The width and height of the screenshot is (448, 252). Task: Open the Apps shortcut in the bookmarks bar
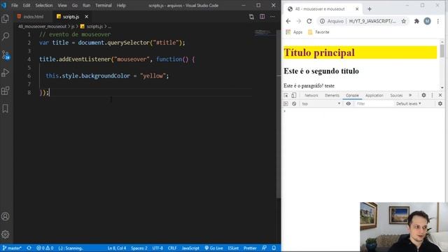pos(294,32)
